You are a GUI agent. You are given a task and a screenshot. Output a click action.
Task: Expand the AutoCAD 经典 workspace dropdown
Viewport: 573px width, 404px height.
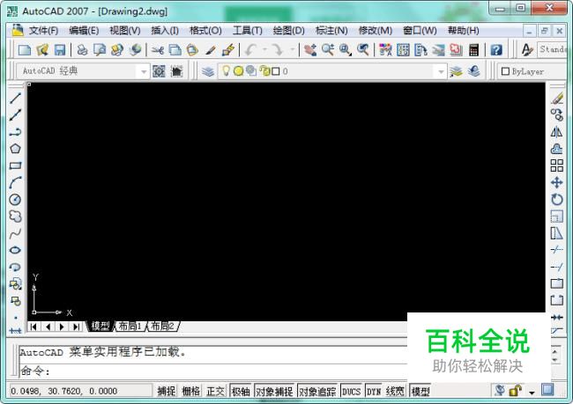coord(144,71)
